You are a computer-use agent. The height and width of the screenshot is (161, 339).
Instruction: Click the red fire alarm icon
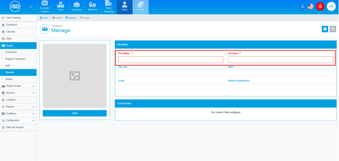tap(320, 6)
